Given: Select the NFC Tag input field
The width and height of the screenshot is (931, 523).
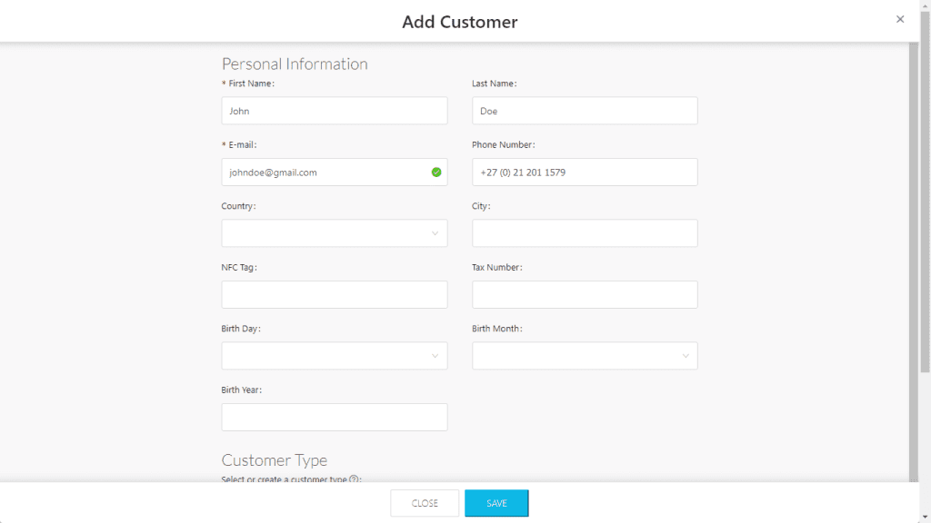Looking at the screenshot, I should [334, 294].
